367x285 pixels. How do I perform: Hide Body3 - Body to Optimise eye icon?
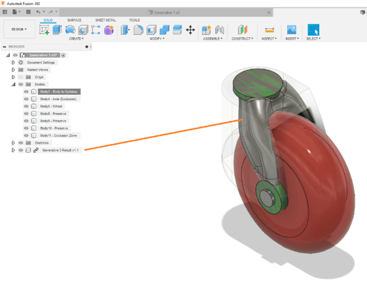26,92
